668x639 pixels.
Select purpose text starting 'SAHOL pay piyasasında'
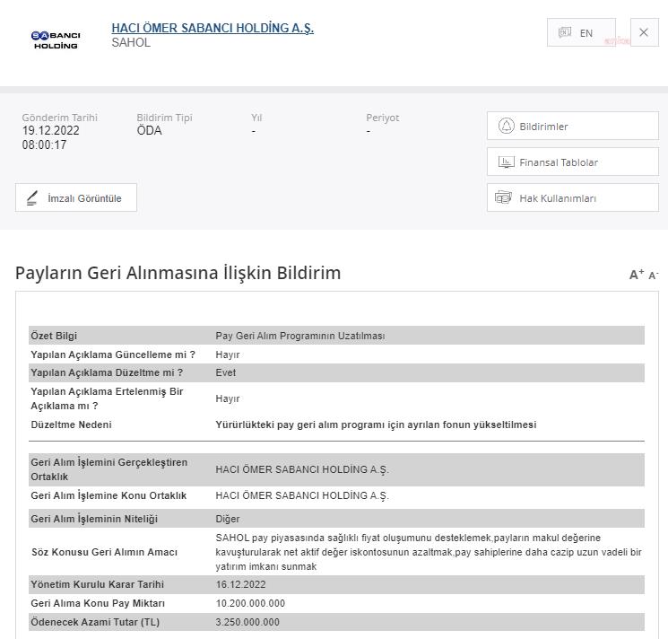429,552
